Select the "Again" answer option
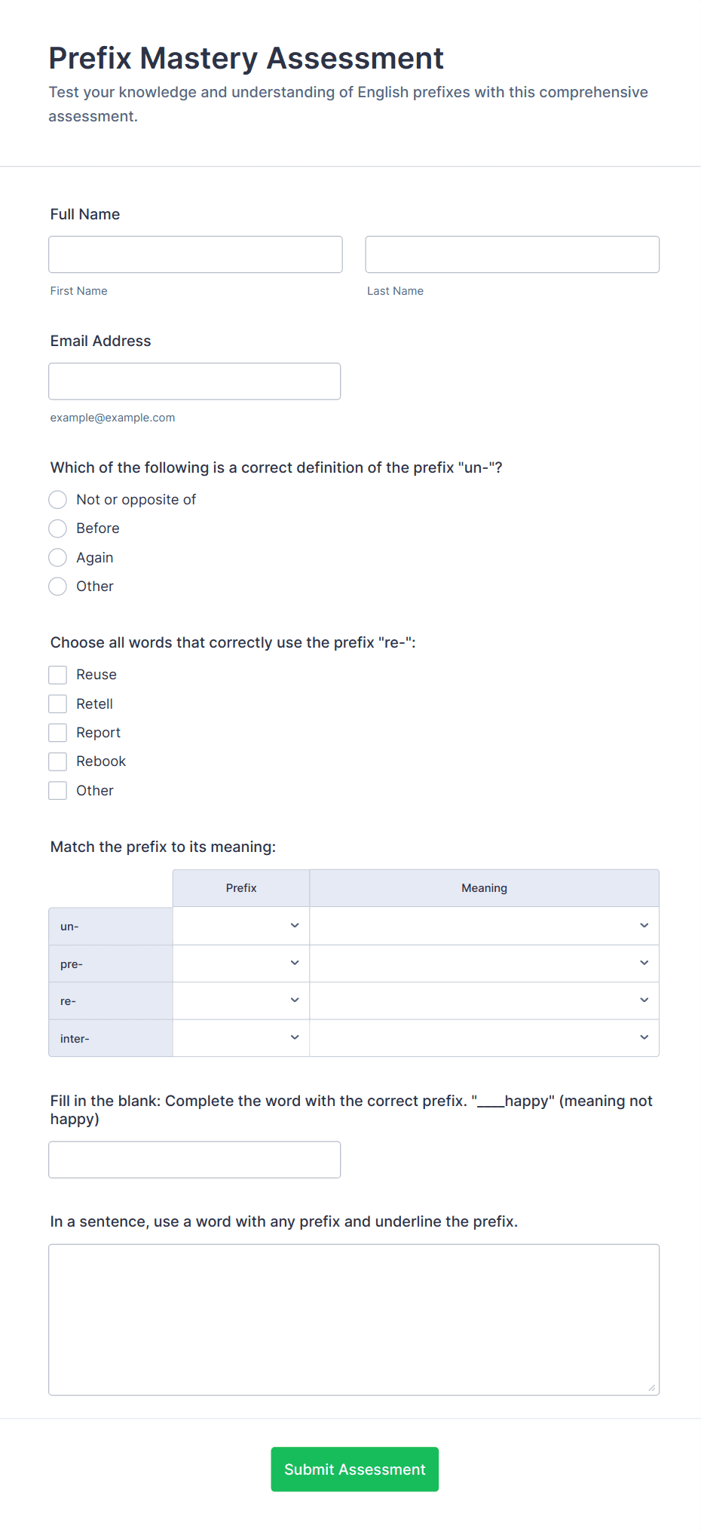Viewport: 701px width, 1529px height. click(x=57, y=557)
